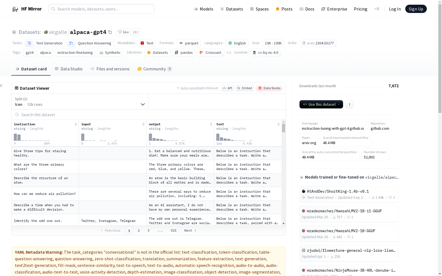Open the extra navigation menu icon
The image size is (442, 276).
pos(377,9)
